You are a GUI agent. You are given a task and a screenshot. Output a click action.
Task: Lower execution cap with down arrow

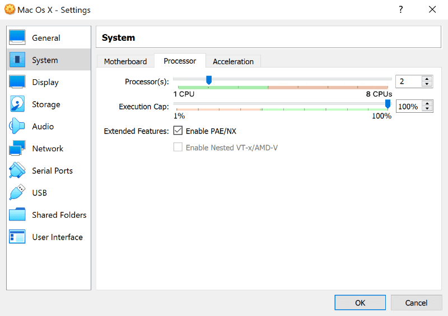click(427, 109)
